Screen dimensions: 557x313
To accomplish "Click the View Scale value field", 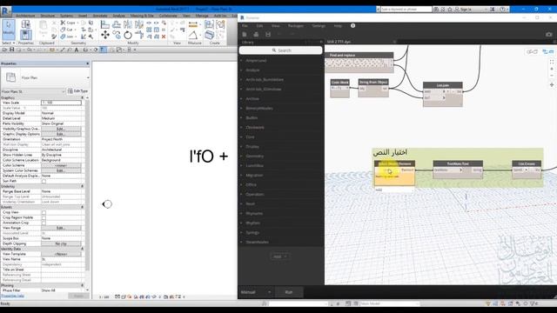I will (x=61, y=103).
